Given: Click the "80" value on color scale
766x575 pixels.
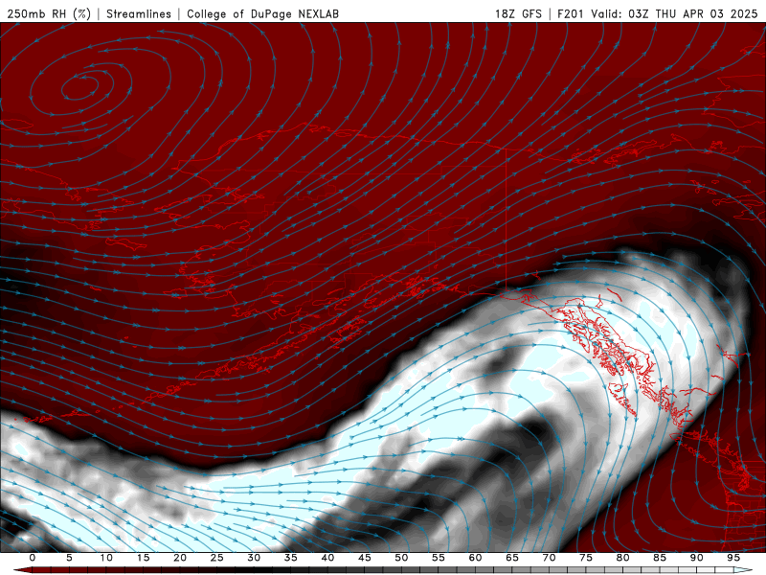Looking at the screenshot, I should coord(622,558).
